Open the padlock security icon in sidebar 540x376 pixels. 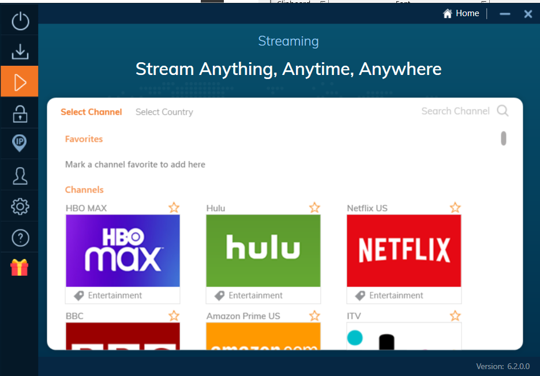[x=20, y=113]
